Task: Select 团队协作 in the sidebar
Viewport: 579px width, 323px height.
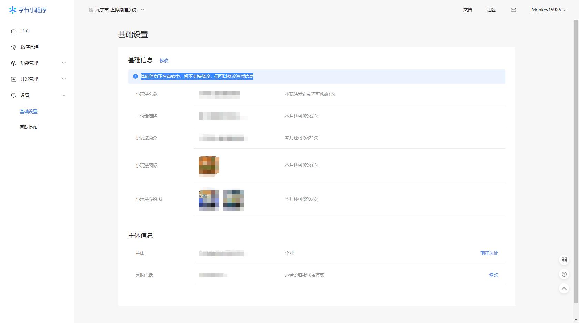Action: click(x=29, y=127)
